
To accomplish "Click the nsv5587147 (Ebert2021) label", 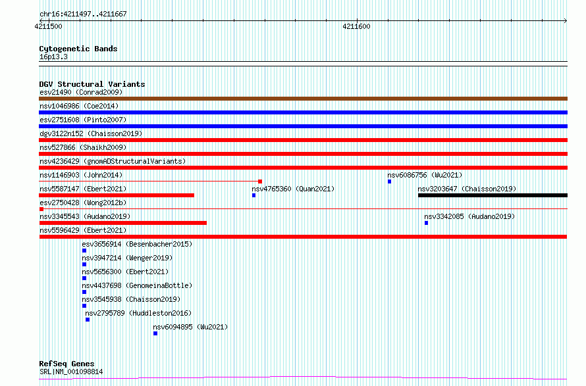I will pyautogui.click(x=84, y=189).
